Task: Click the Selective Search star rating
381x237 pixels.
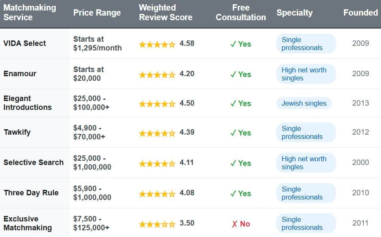Action: 157,163
